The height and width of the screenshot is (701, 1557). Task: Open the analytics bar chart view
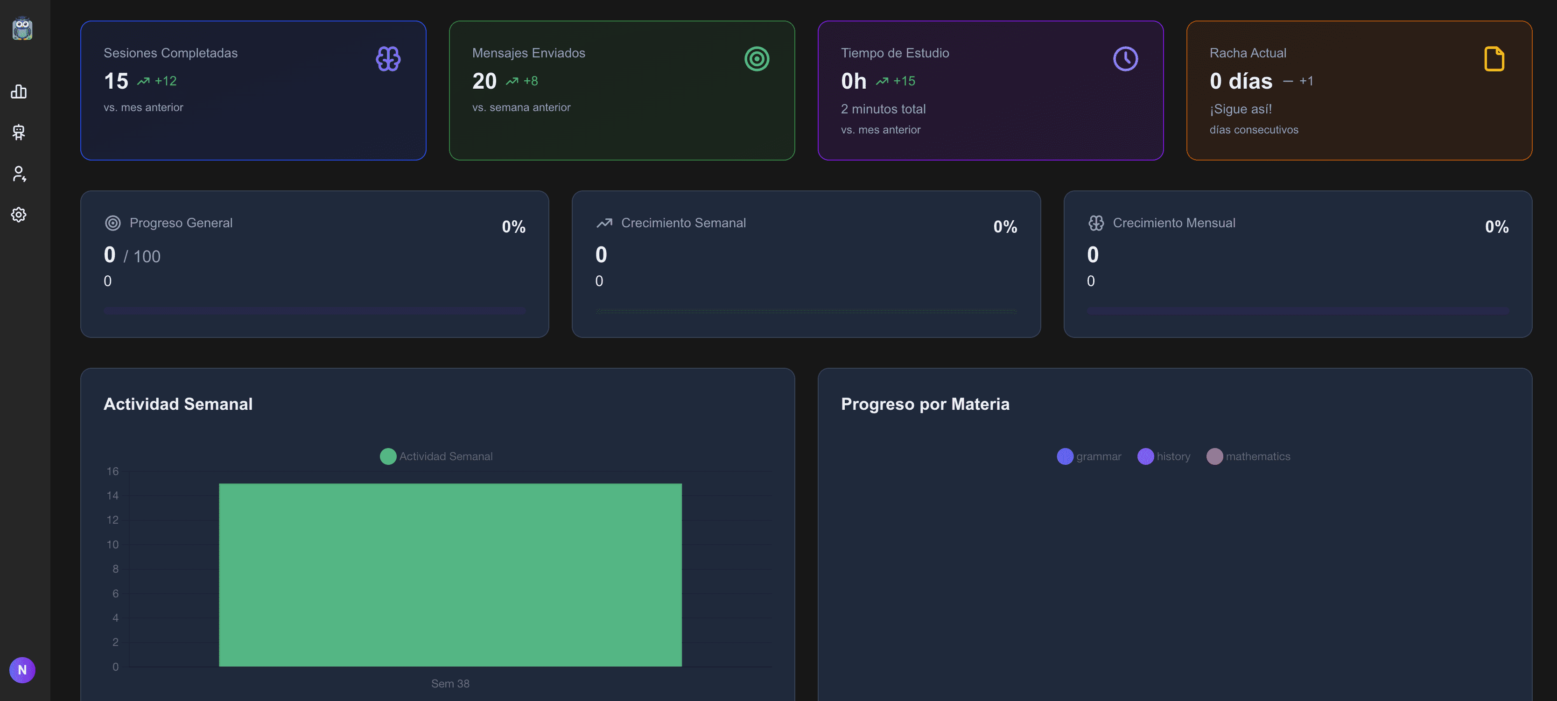pos(19,92)
